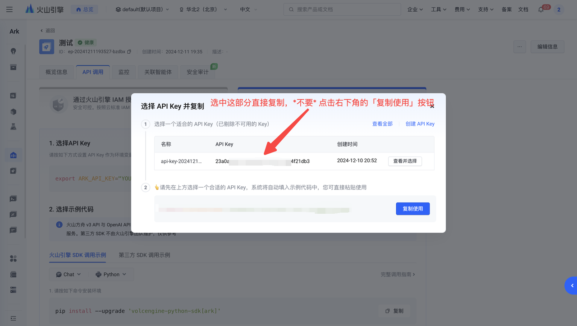Screen dimensions: 577x326
Task: Open the 中文 language dropdown
Action: coord(248,9)
